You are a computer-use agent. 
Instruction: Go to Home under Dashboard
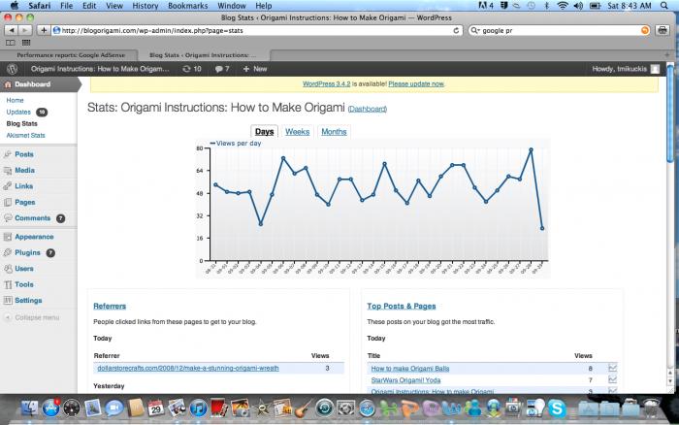(x=15, y=100)
